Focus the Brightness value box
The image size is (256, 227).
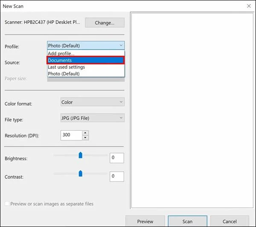pyautogui.click(x=117, y=158)
